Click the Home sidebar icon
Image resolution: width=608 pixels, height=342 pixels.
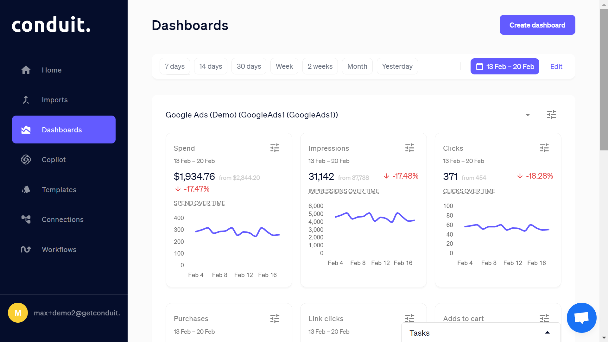point(27,70)
